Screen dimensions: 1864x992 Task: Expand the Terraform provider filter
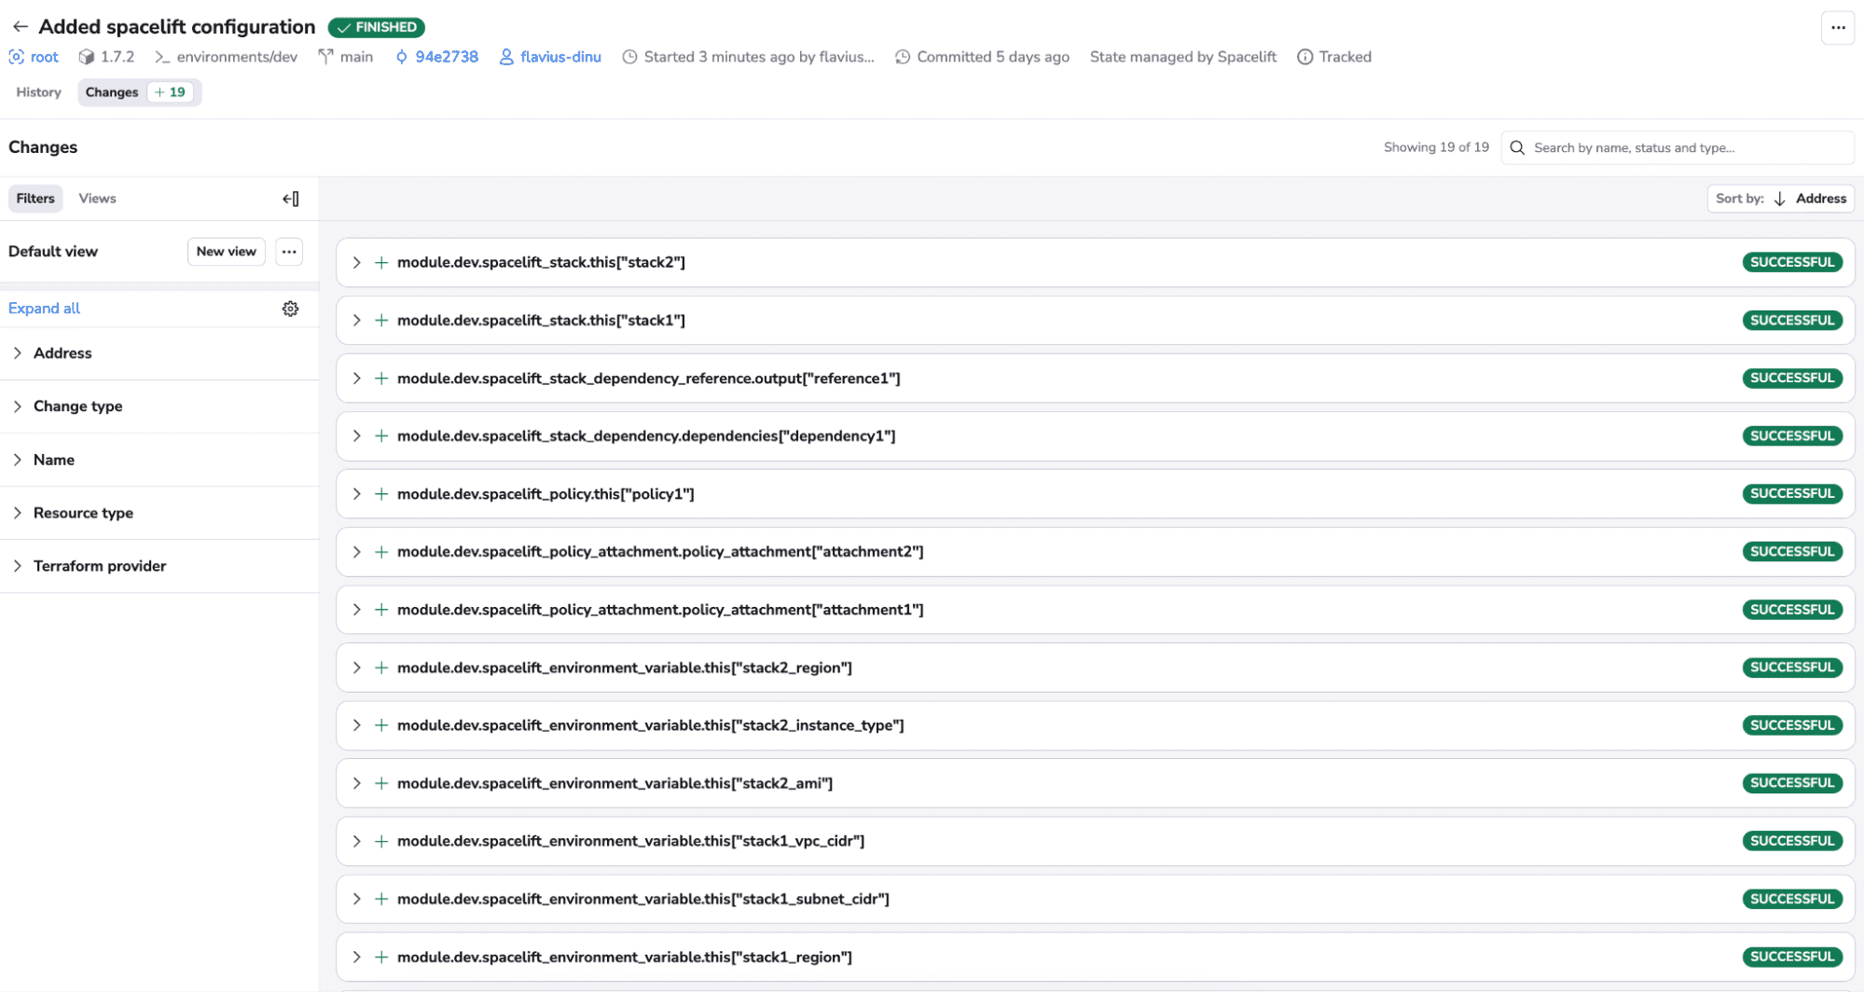[159, 566]
